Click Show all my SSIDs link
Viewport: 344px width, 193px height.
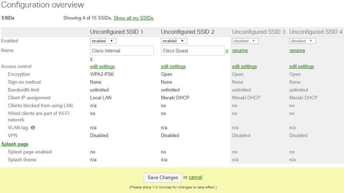coord(133,18)
